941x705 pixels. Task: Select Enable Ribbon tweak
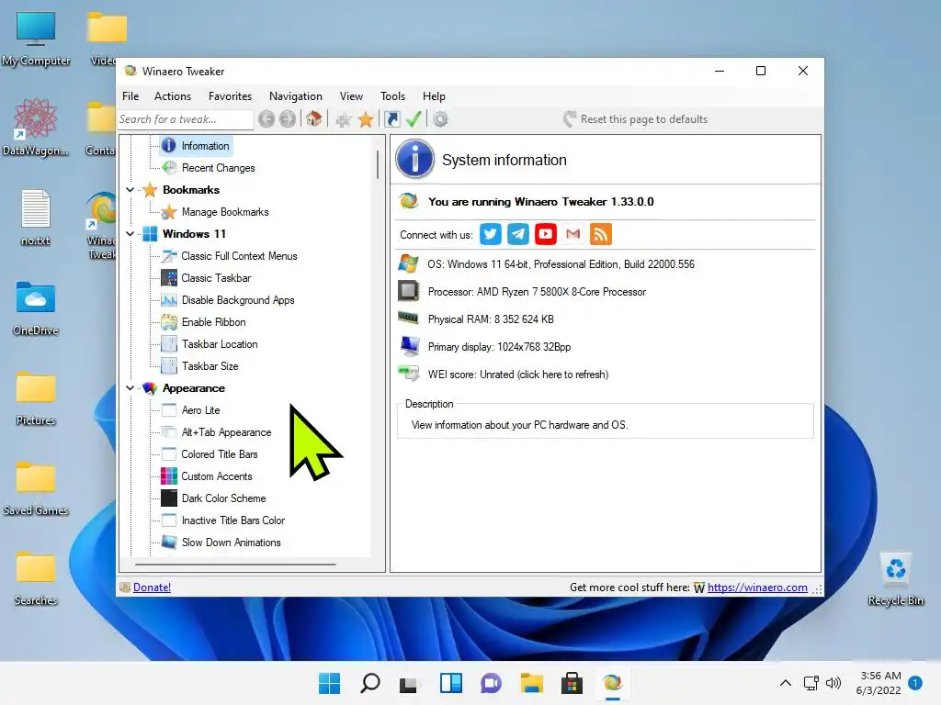point(213,322)
